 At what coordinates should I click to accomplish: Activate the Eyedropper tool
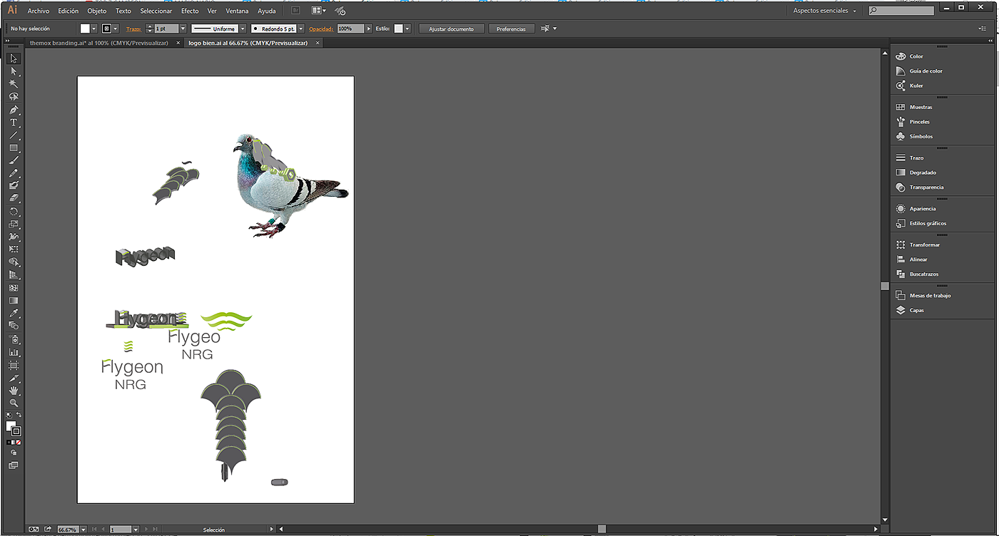14,313
